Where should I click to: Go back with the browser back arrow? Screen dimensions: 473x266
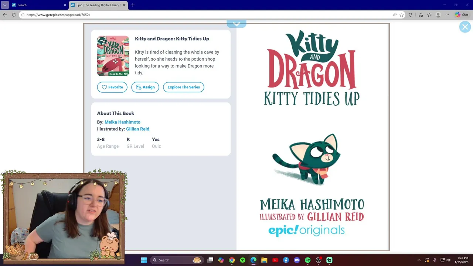pyautogui.click(x=5, y=15)
